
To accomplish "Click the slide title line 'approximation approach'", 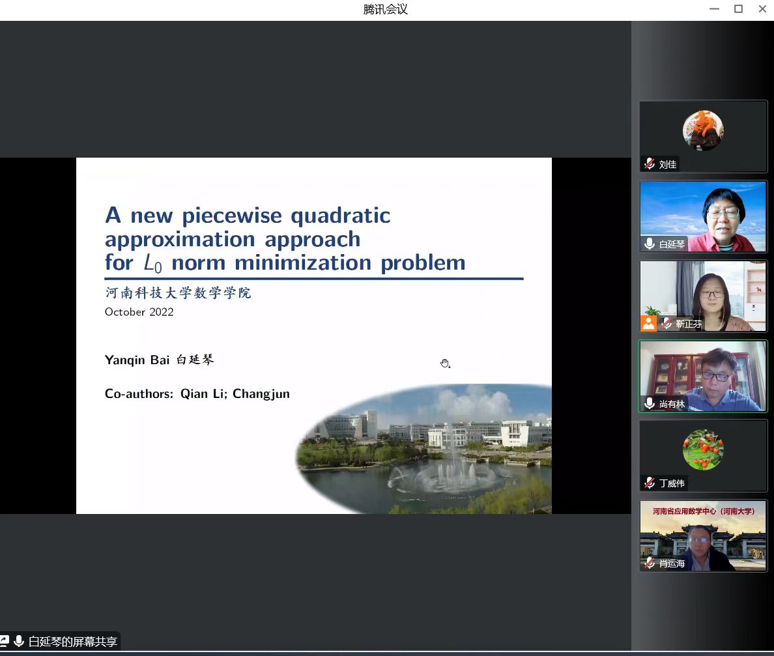I will [233, 239].
